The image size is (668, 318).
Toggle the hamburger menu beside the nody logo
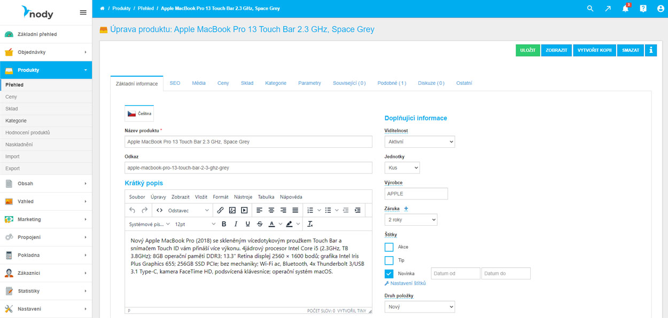point(83,12)
